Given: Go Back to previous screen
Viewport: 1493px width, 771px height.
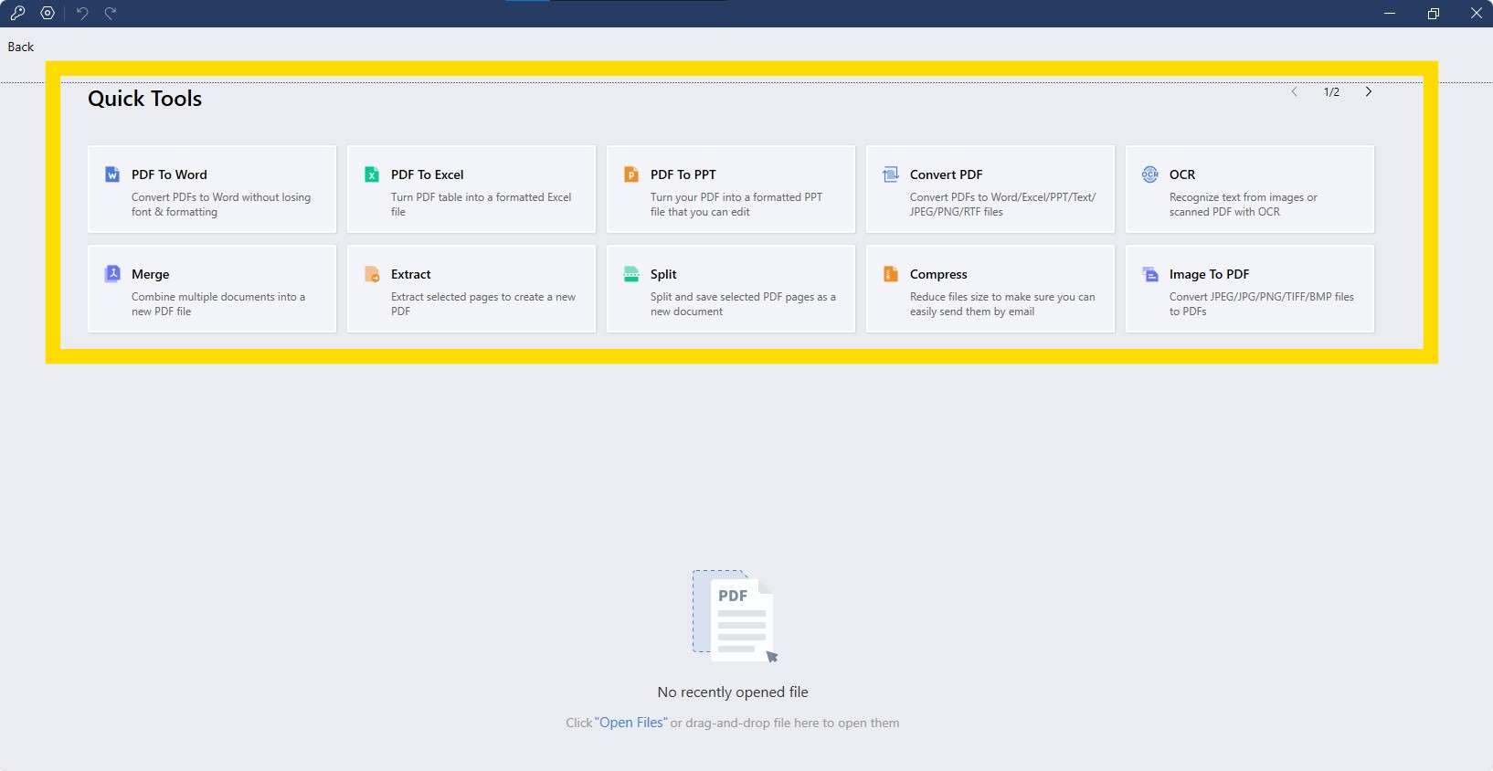Looking at the screenshot, I should coord(21,47).
